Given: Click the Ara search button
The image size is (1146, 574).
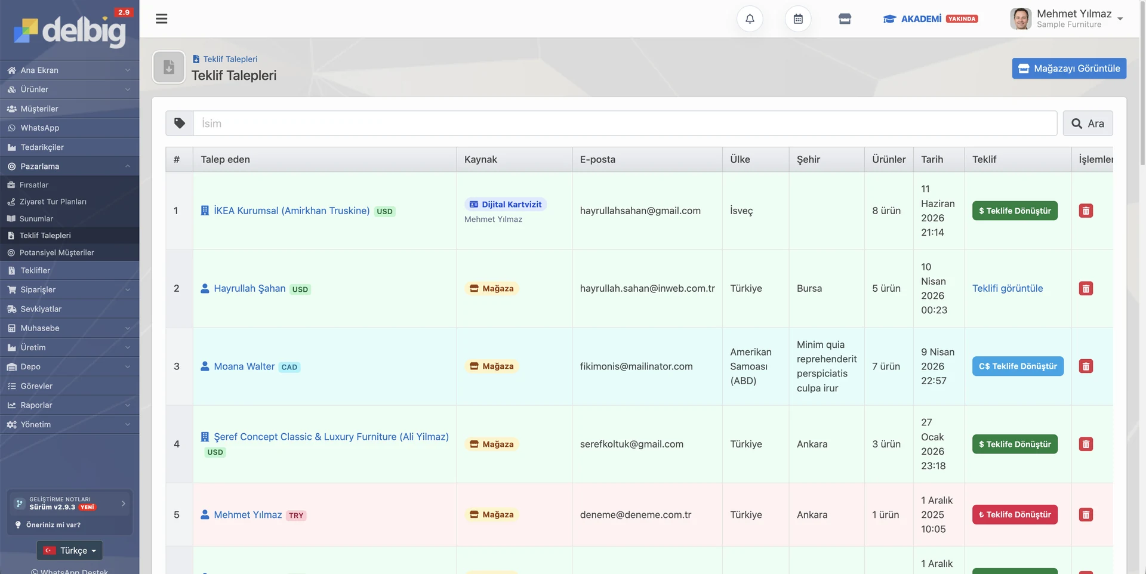Looking at the screenshot, I should (x=1088, y=124).
